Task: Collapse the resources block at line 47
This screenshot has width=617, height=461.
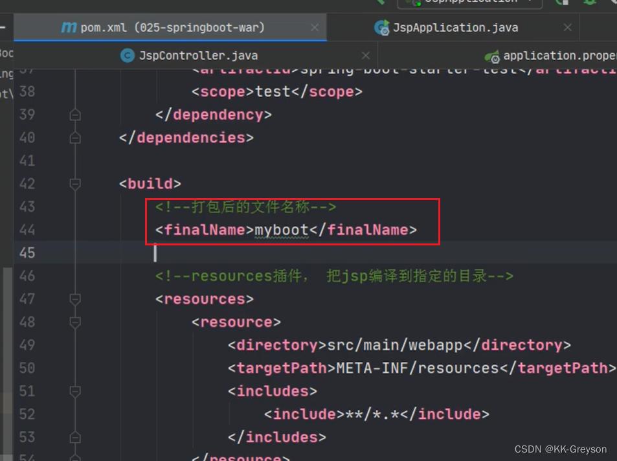Action: [75, 299]
